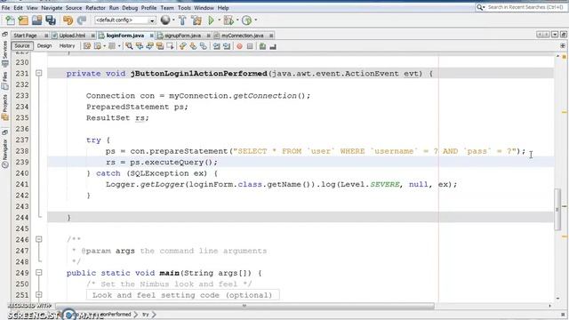Click the vertical editor scrollbar thumb
The width and height of the screenshot is (569, 320).
[557, 210]
